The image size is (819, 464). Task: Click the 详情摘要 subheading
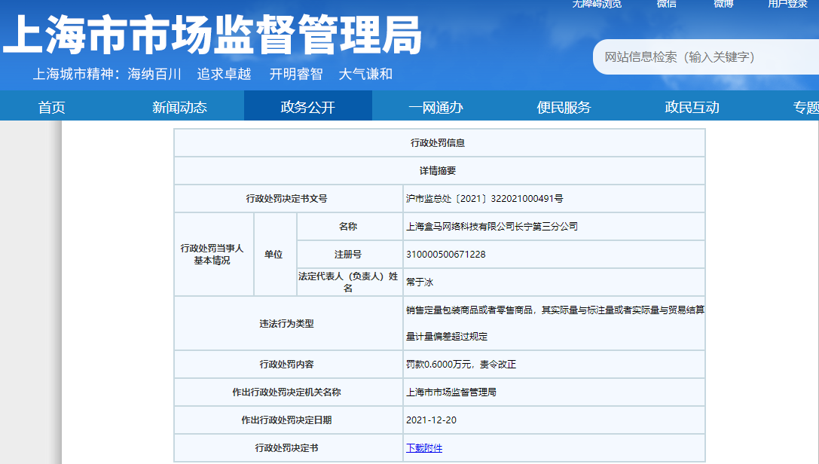pyautogui.click(x=438, y=171)
